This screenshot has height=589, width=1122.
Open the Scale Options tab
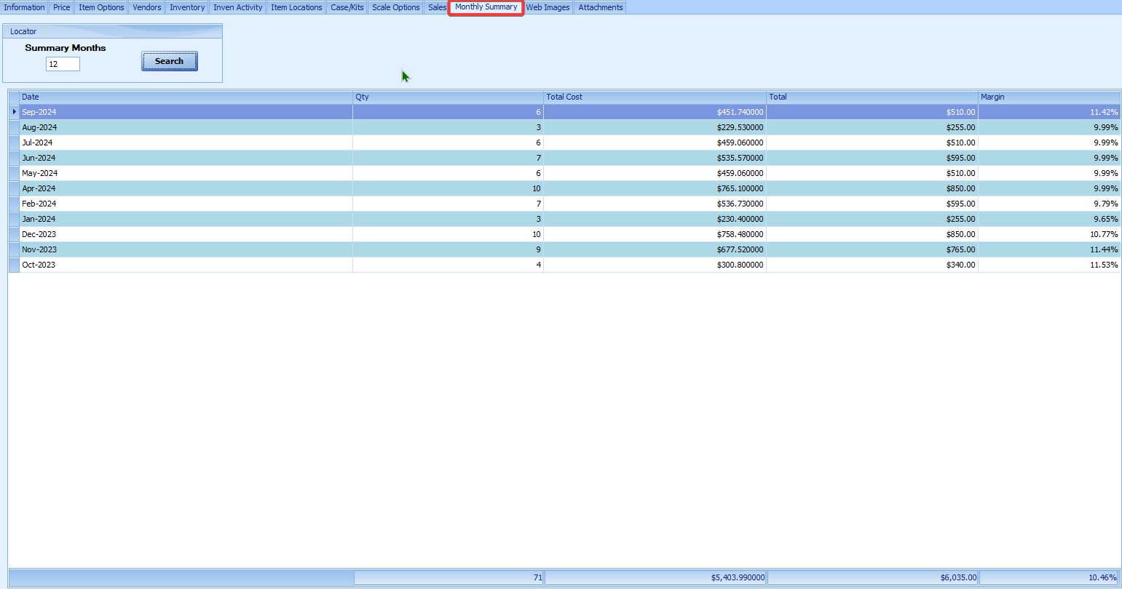point(395,7)
